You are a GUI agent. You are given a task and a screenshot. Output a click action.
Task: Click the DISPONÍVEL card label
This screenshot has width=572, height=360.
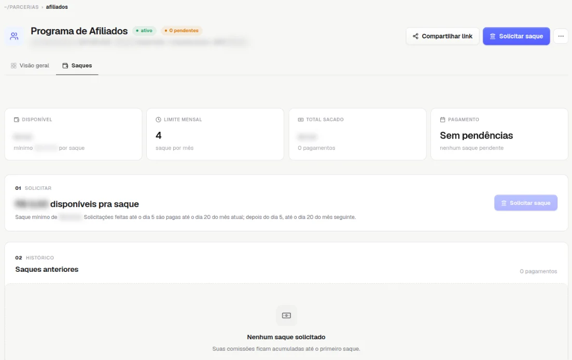click(37, 120)
